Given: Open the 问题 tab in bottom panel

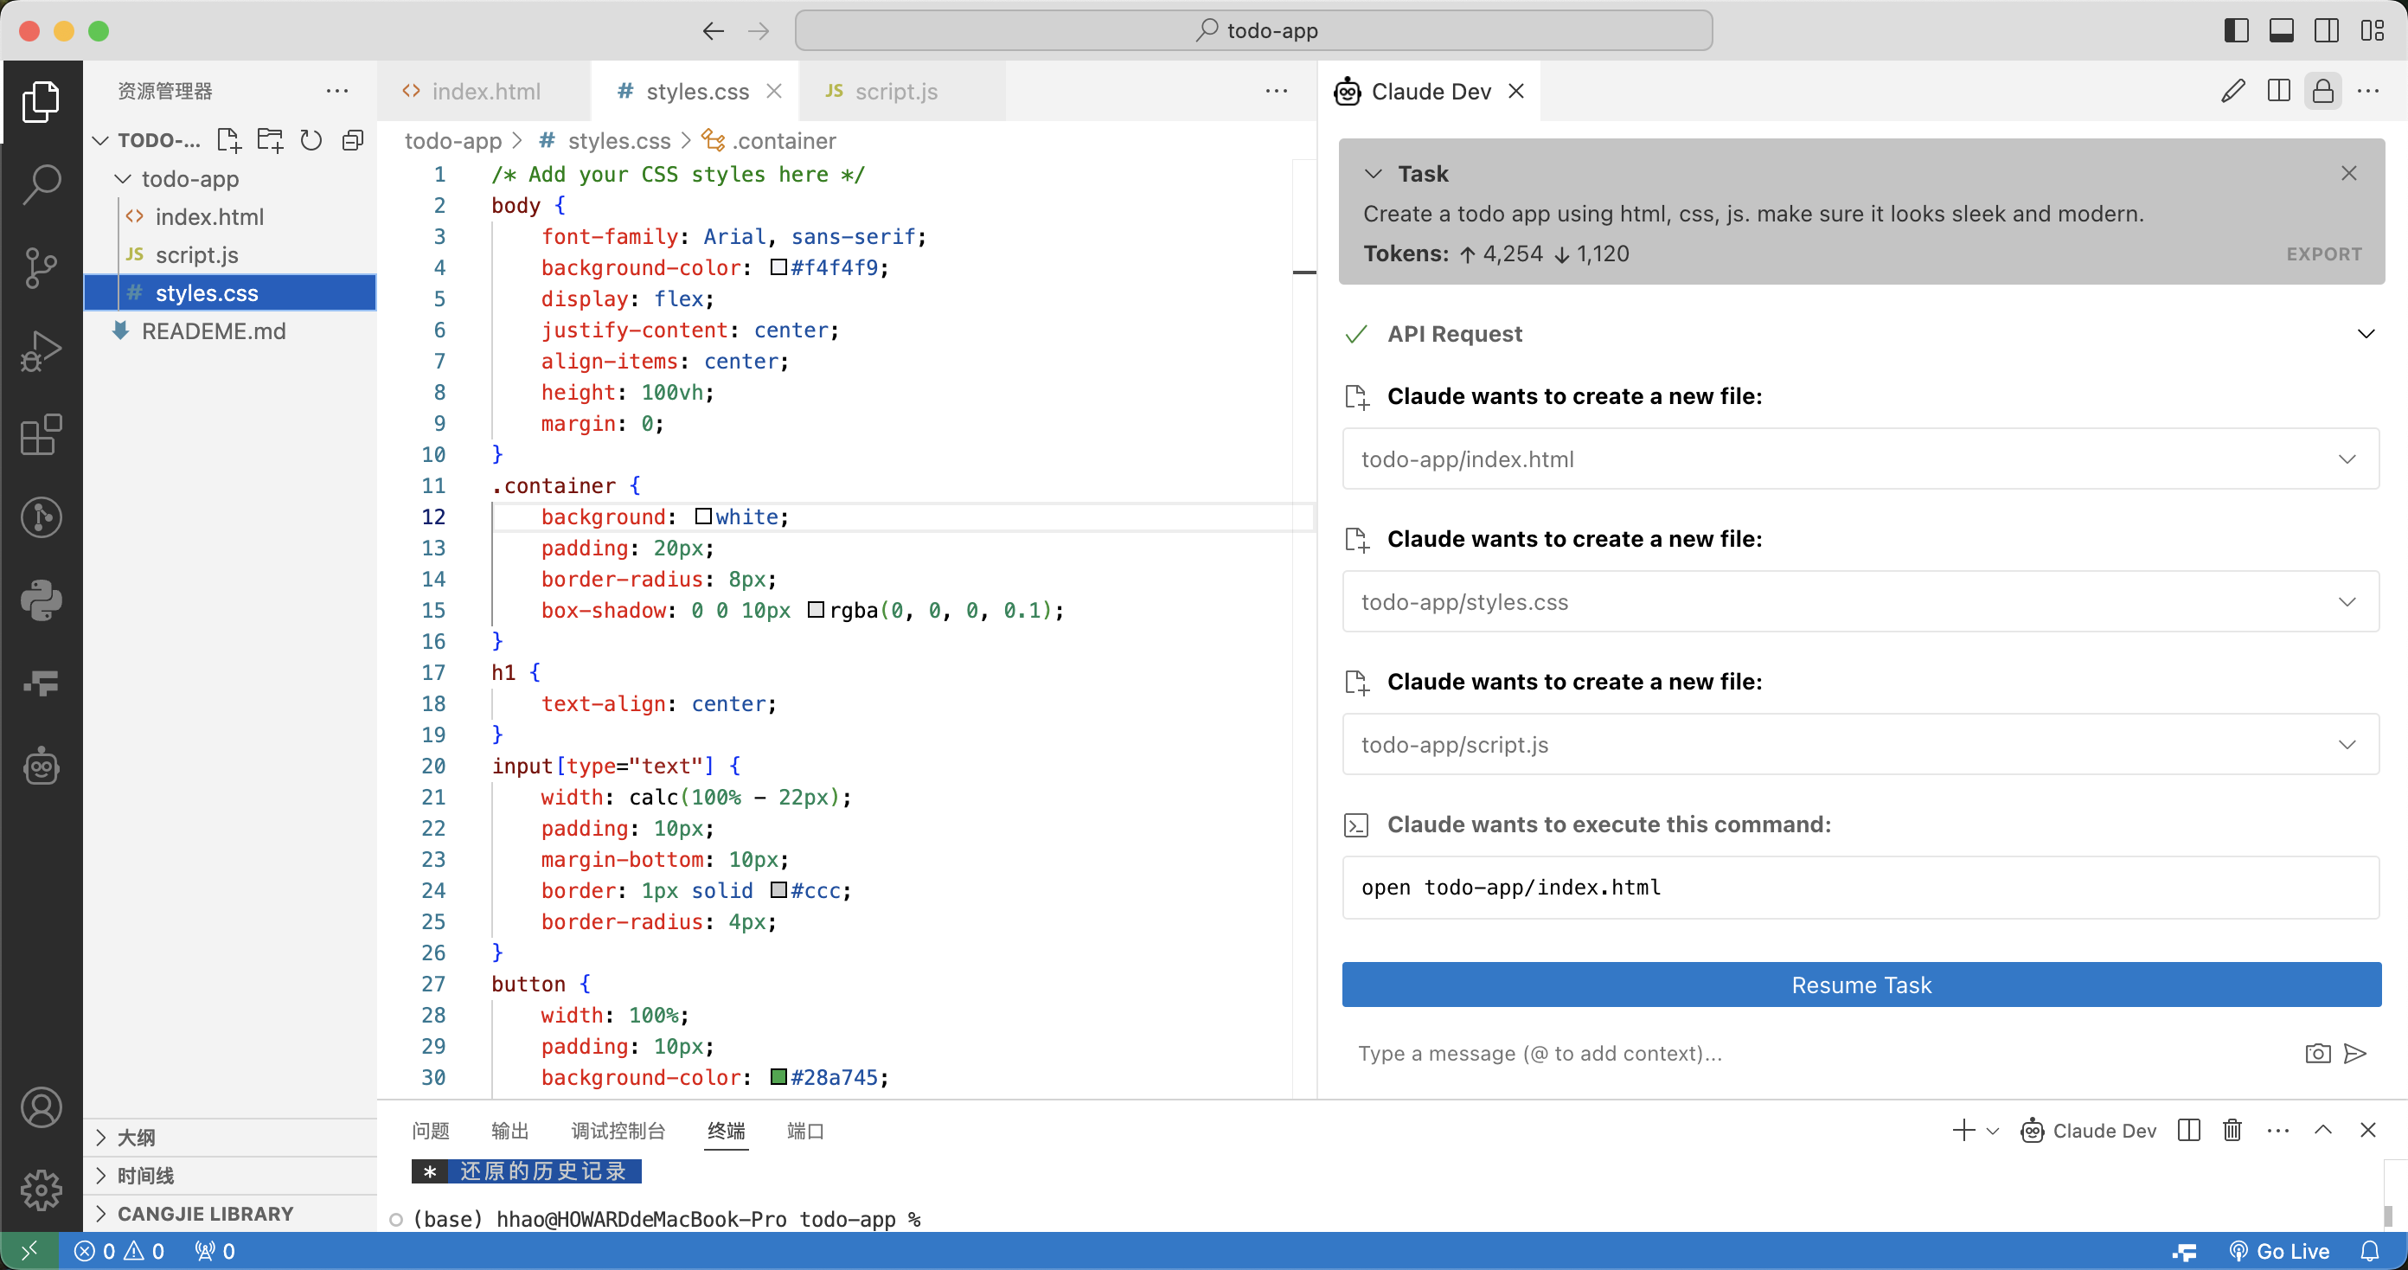Looking at the screenshot, I should point(430,1130).
